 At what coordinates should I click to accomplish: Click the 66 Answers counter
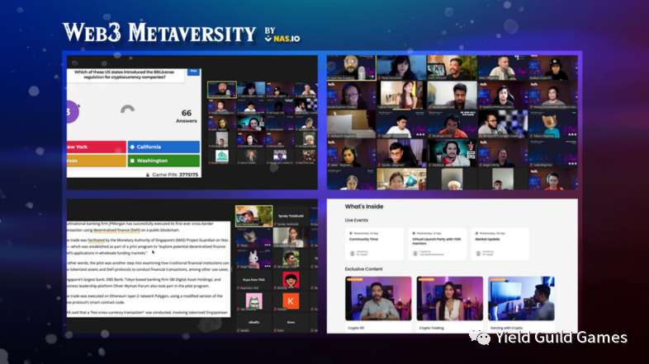[x=187, y=115]
